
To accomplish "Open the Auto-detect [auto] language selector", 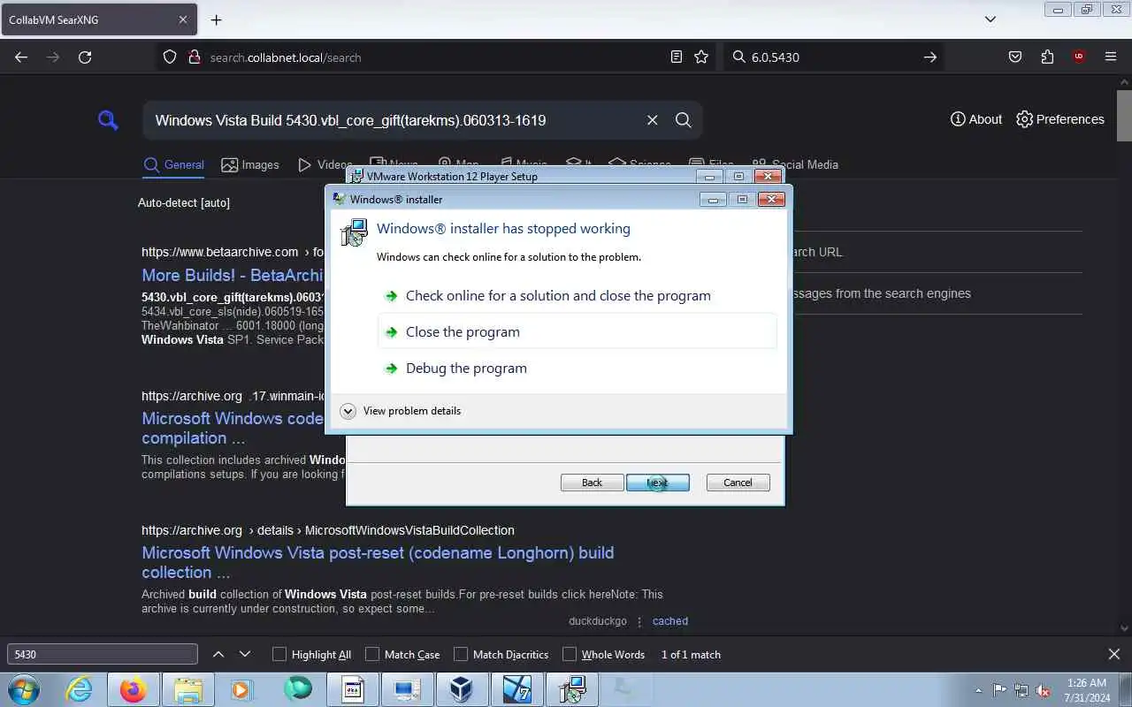I will coord(184,202).
